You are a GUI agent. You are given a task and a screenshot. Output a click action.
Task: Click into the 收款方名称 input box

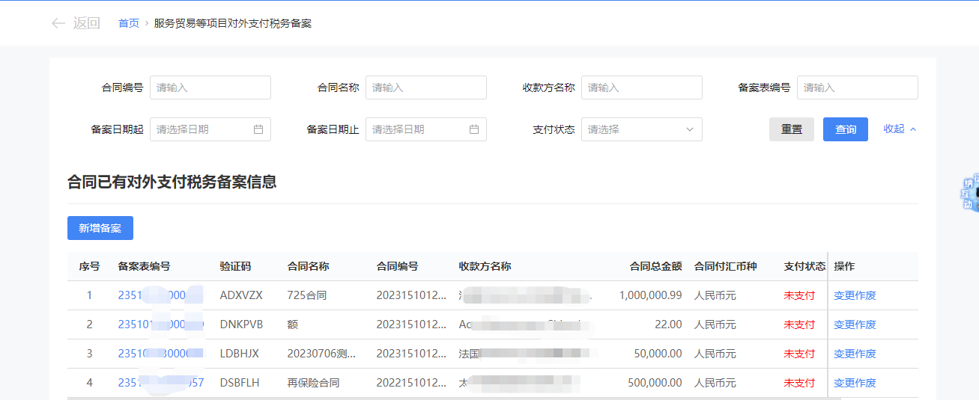642,87
